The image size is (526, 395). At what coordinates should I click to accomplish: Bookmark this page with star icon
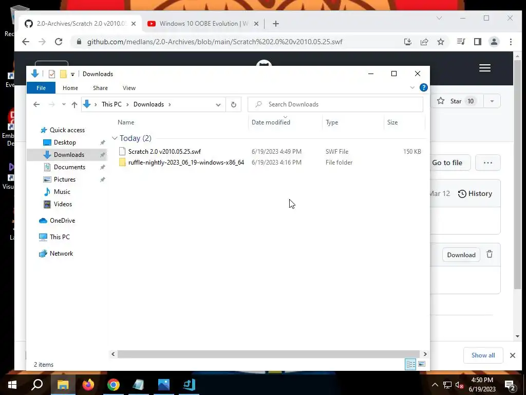[x=441, y=42]
